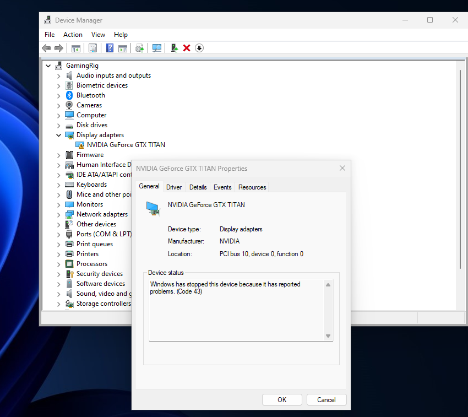Expand the Computer category
468x417 pixels.
coord(58,116)
